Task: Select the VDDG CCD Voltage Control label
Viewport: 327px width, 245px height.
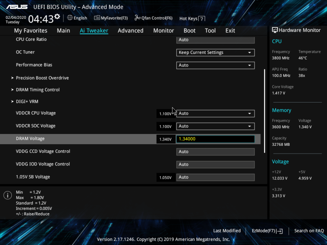Action: (x=43, y=151)
